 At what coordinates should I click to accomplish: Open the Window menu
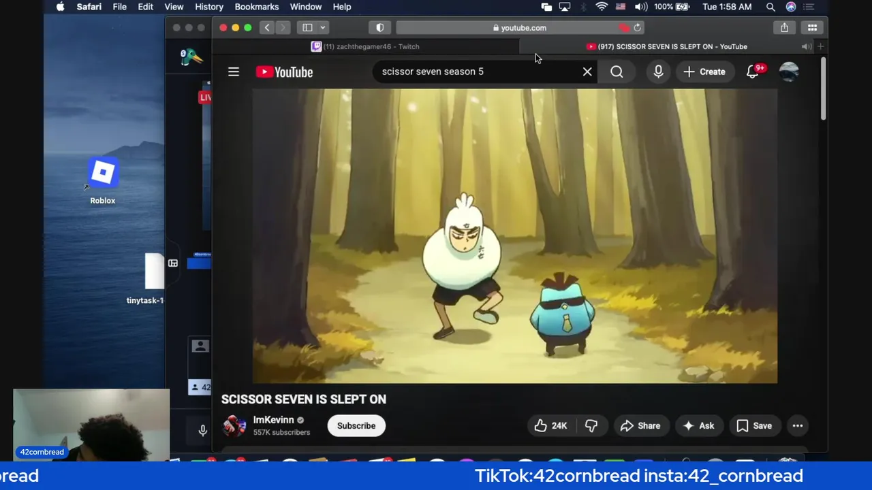(x=306, y=7)
